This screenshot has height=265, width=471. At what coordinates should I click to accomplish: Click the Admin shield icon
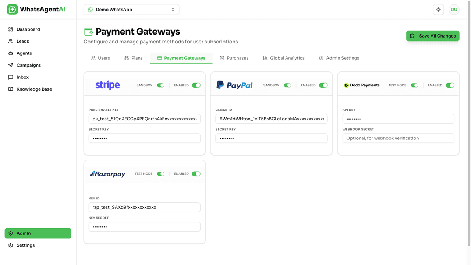pyautogui.click(x=11, y=233)
